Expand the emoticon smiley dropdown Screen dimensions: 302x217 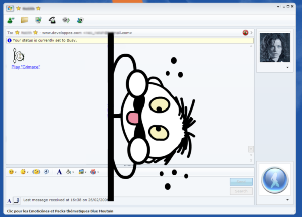tap(15, 172)
